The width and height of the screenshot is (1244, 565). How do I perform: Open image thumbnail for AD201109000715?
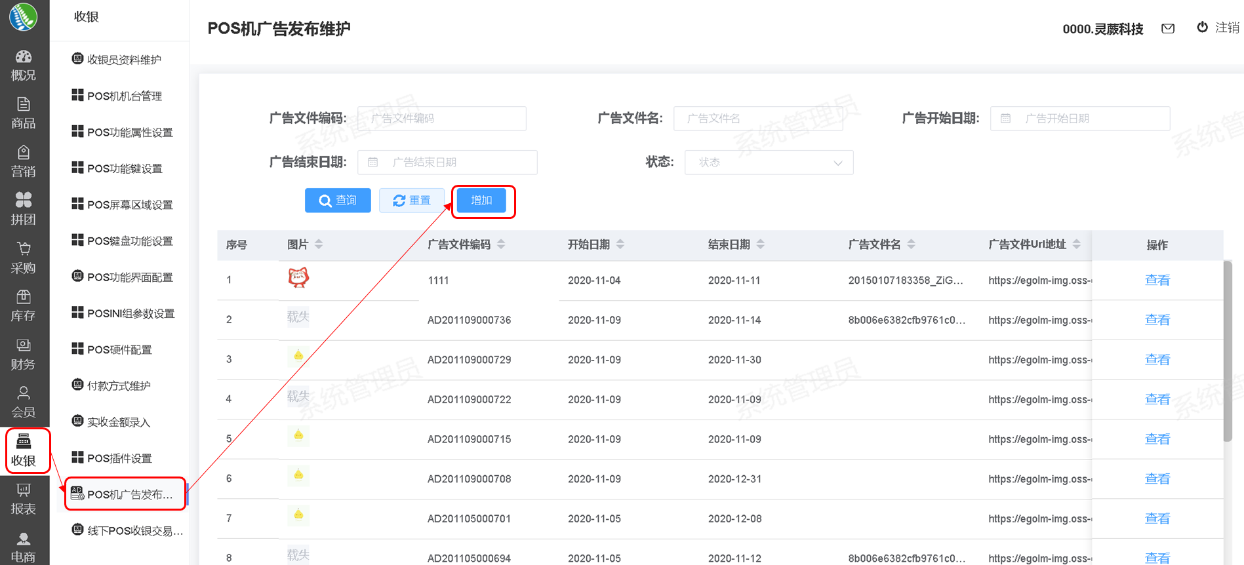pyautogui.click(x=298, y=436)
